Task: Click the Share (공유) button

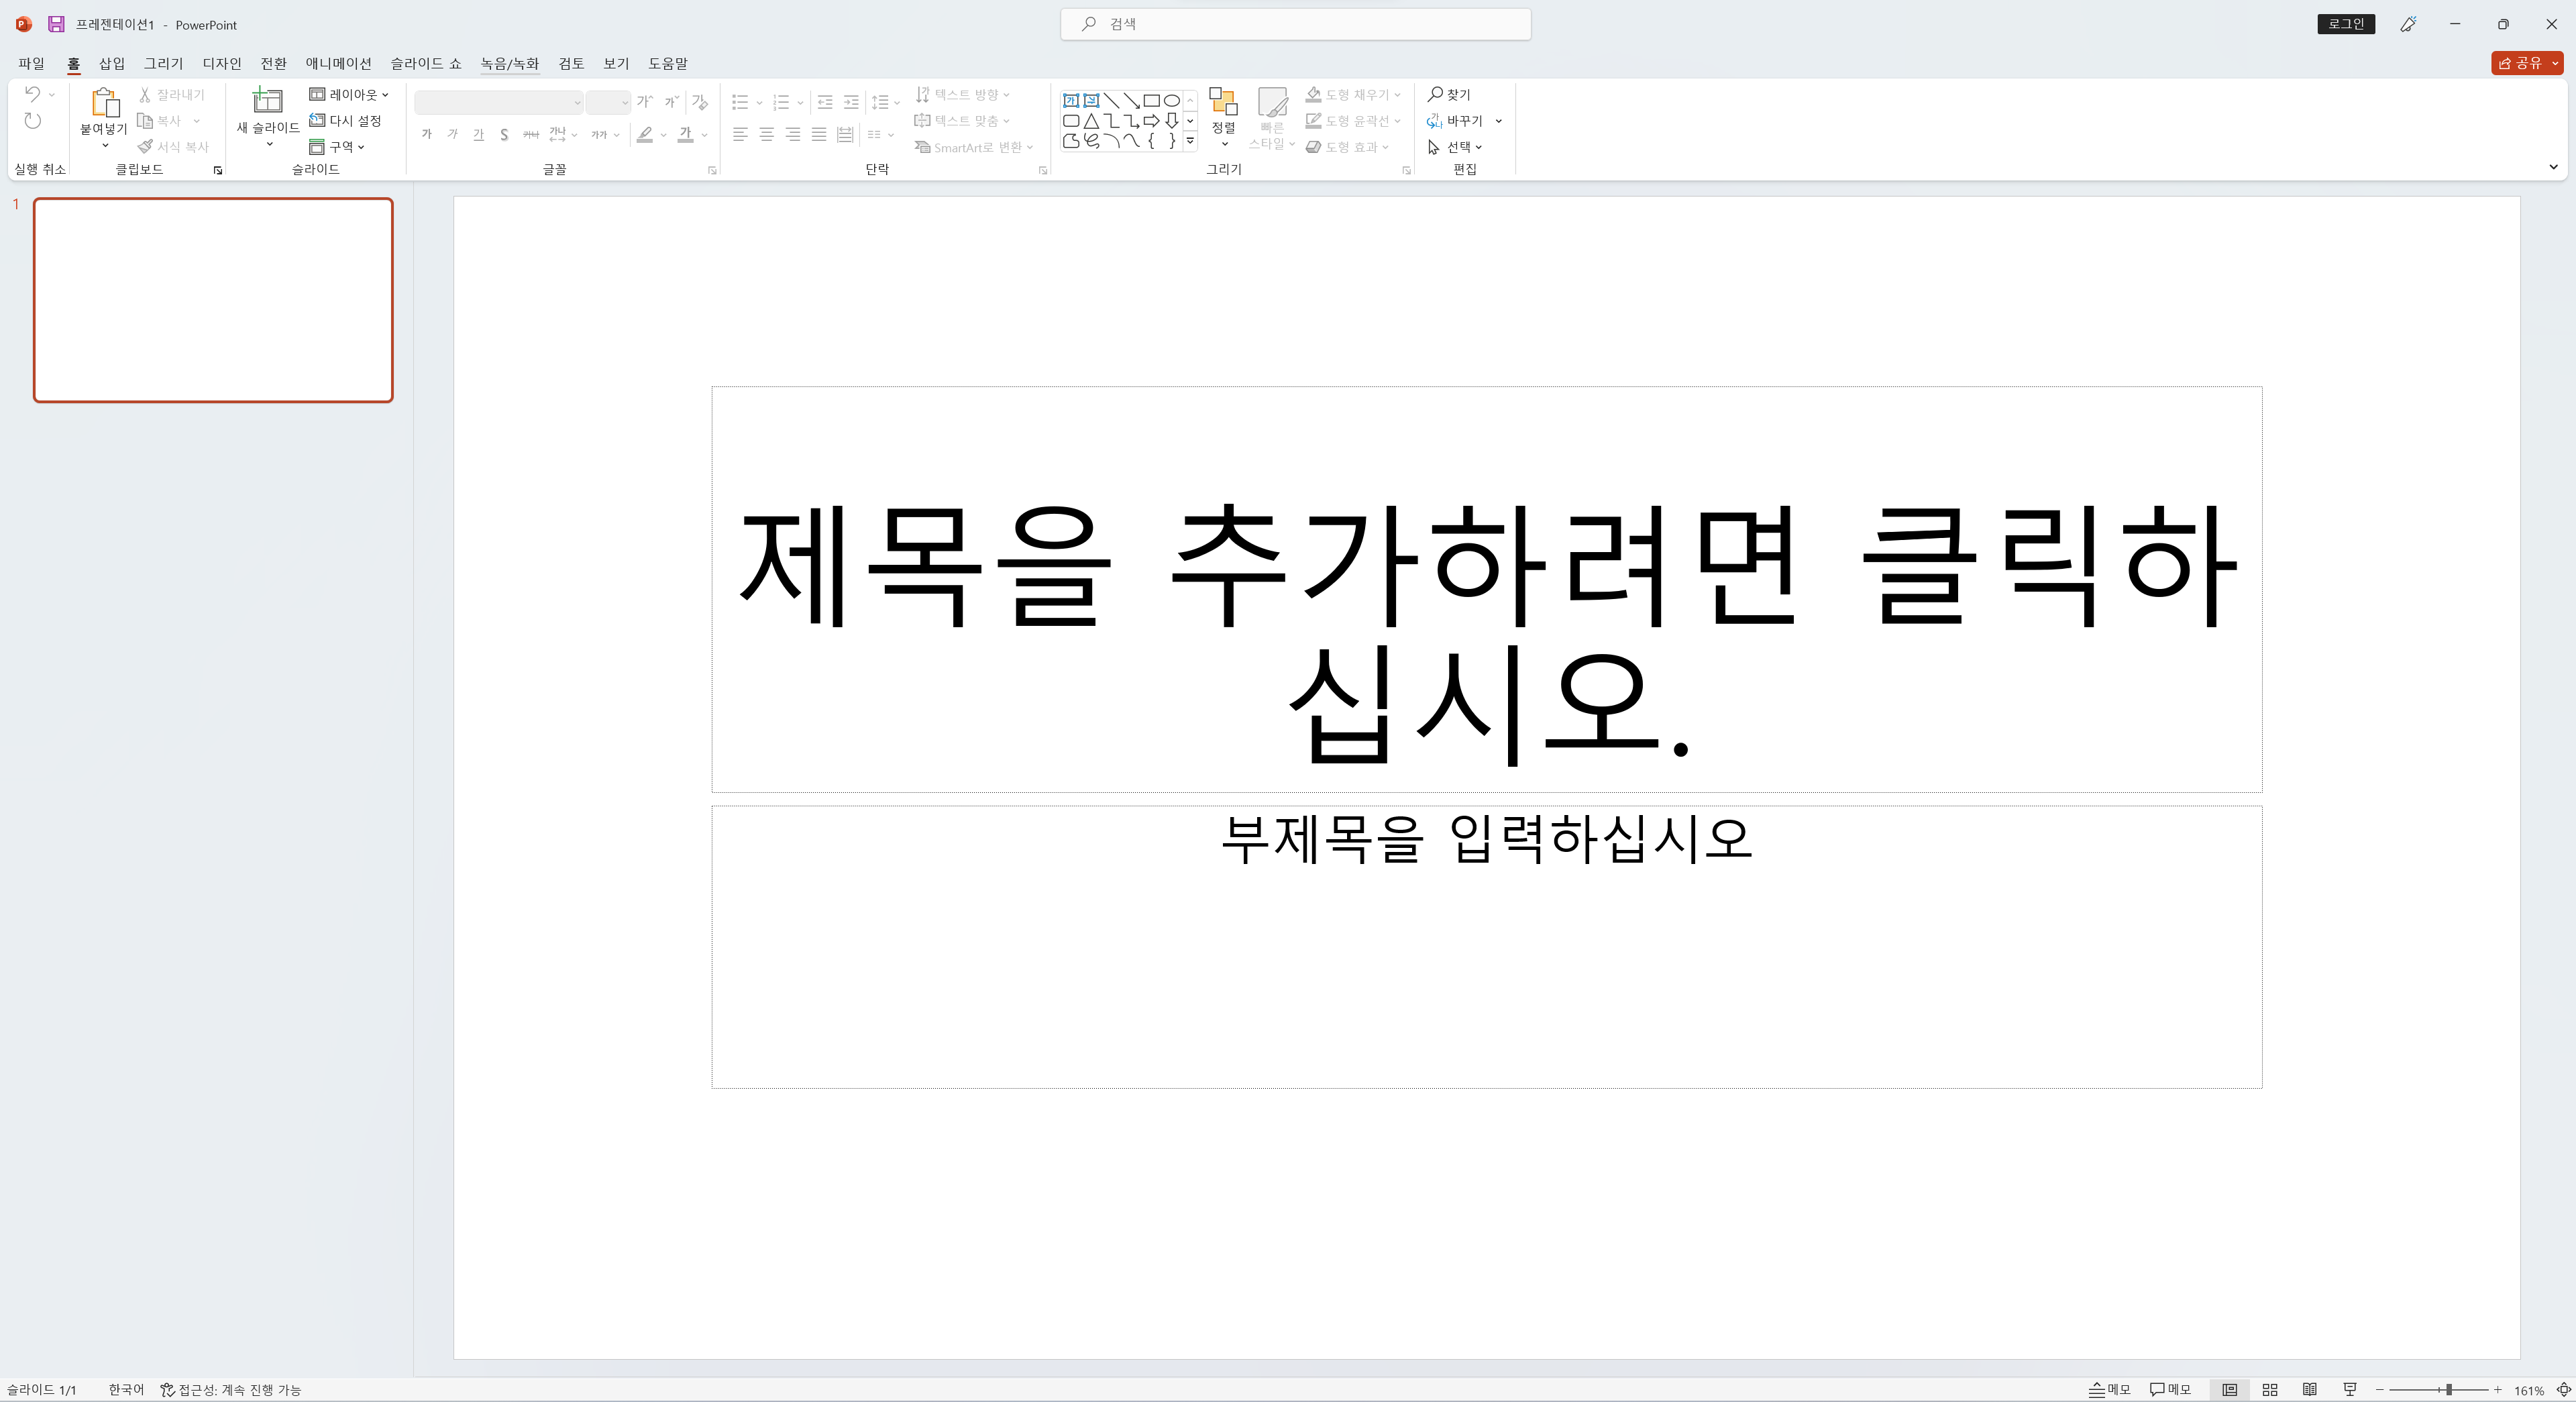Action: pos(2519,63)
